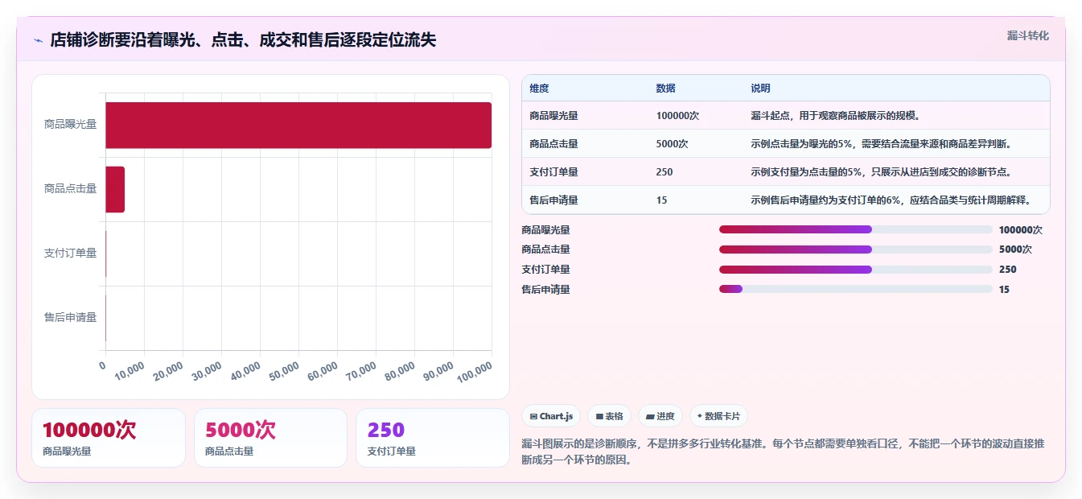Viewport: 1082px width, 499px height.
Task: Select the 数据 column header
Action: [x=665, y=88]
